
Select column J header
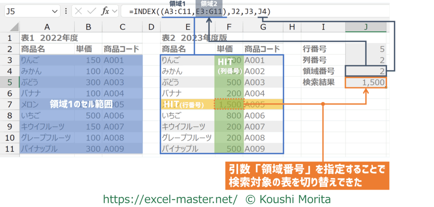(366, 27)
